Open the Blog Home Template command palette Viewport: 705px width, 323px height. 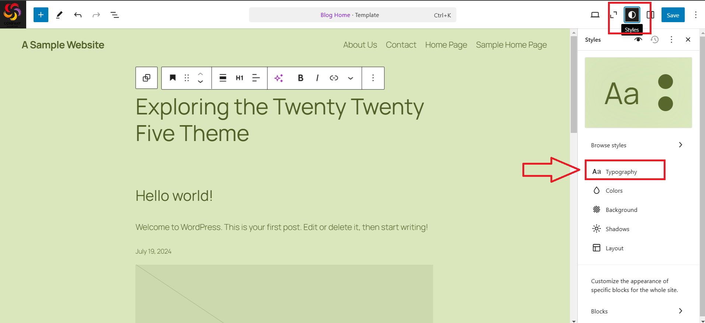click(x=353, y=15)
